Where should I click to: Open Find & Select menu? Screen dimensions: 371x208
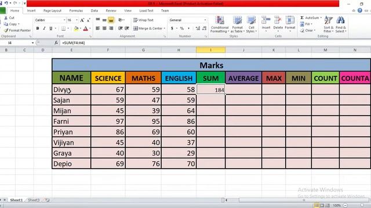341,24
